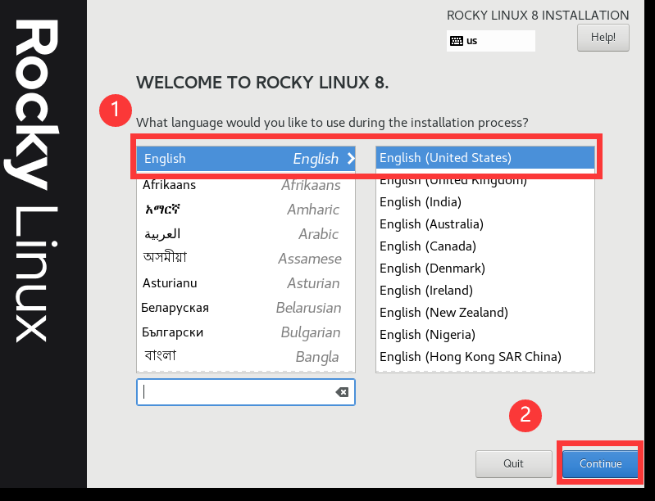
Task: Select Amharic language
Action: [x=246, y=210]
